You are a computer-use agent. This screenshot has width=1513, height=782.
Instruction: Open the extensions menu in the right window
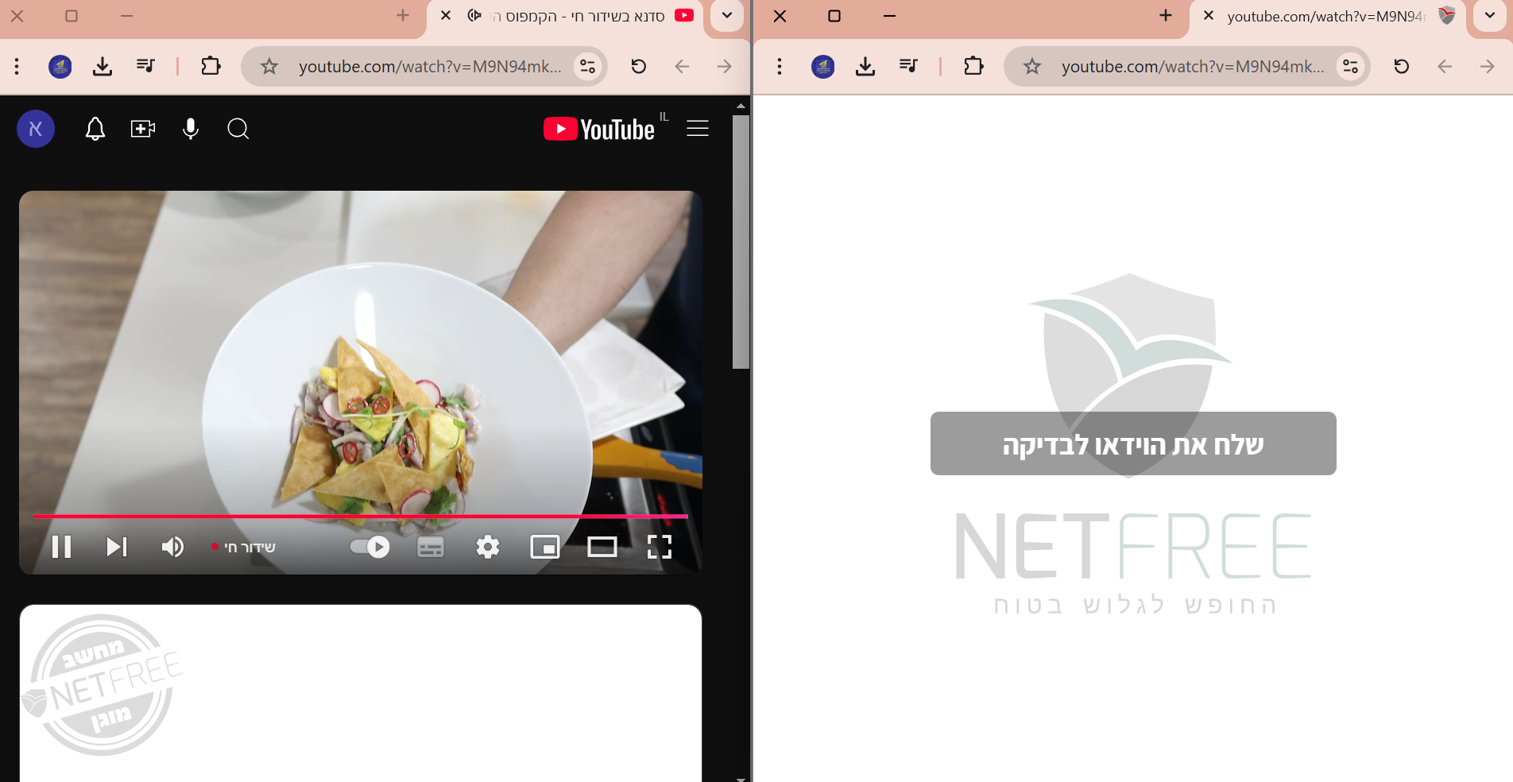(x=973, y=66)
